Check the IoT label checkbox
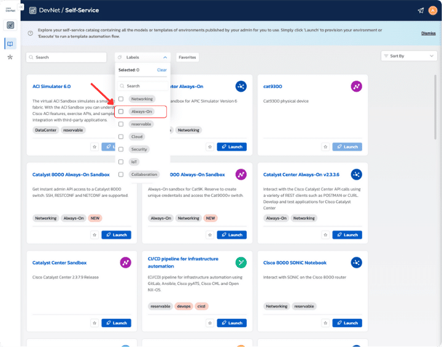Viewport: 442px width, 347px height. click(121, 162)
